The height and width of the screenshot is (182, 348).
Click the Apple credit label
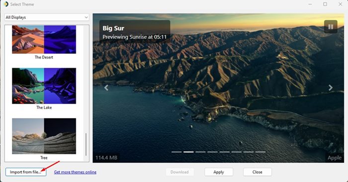click(x=335, y=158)
